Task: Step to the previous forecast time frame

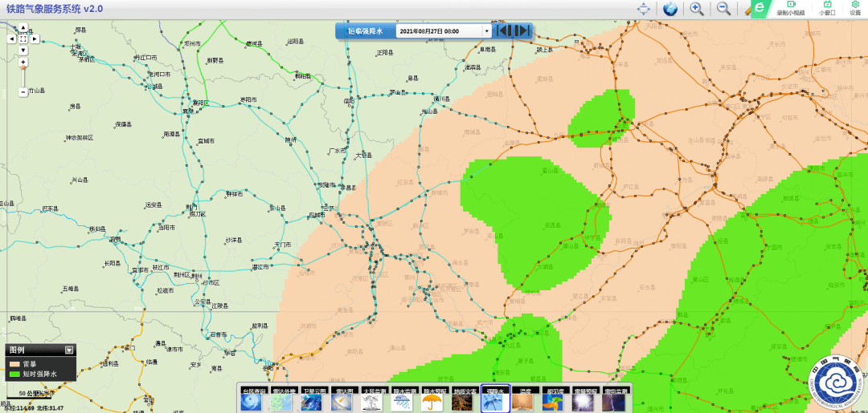Action: point(503,31)
